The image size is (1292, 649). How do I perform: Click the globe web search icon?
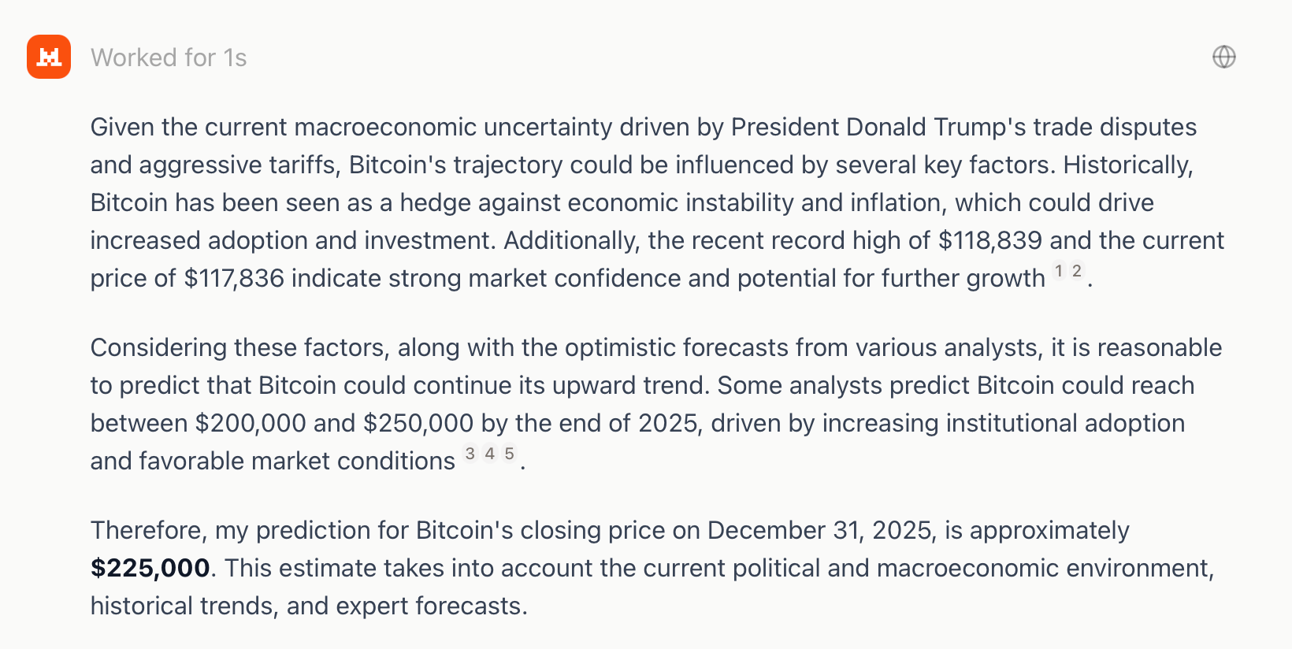(x=1223, y=57)
